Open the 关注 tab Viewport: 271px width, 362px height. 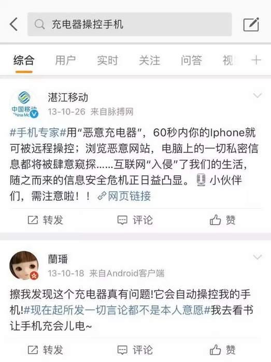point(149,61)
